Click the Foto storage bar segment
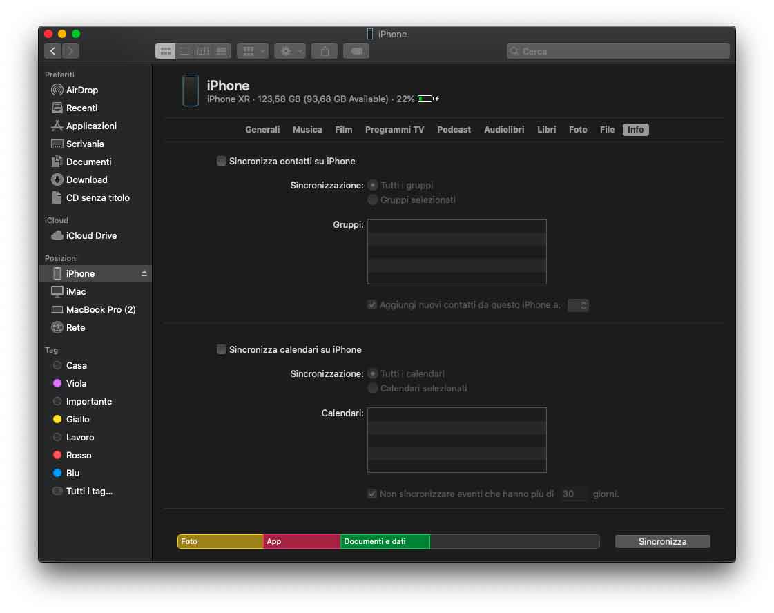This screenshot has width=774, height=613. [220, 541]
